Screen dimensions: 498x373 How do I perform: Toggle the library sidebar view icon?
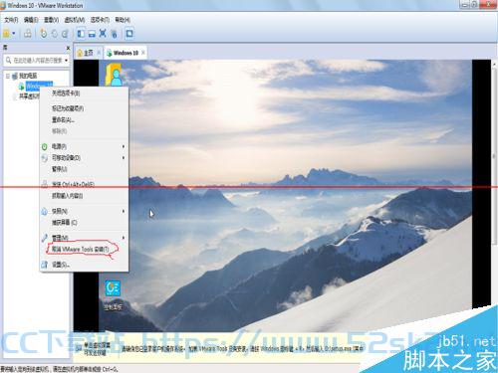[81, 34]
